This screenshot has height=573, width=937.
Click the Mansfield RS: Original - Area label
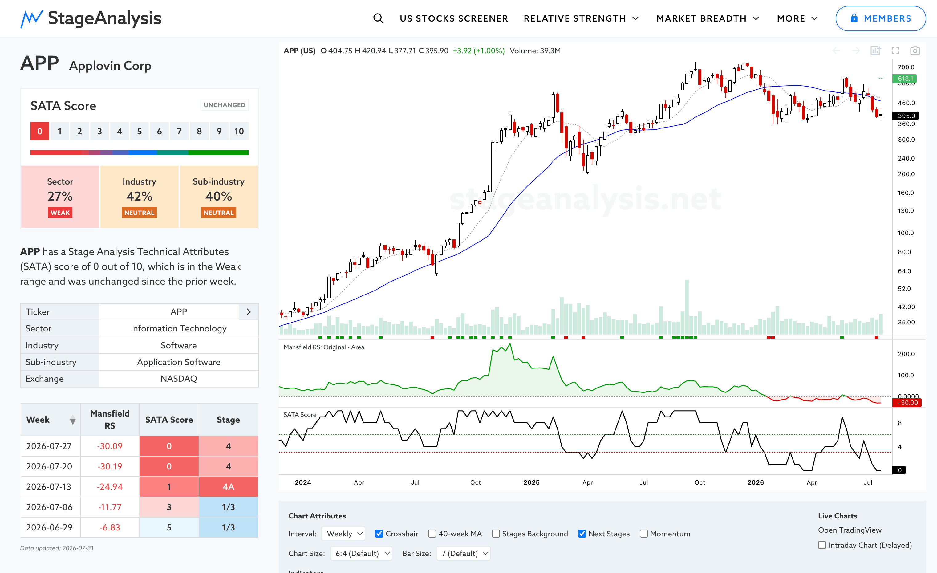(x=324, y=347)
